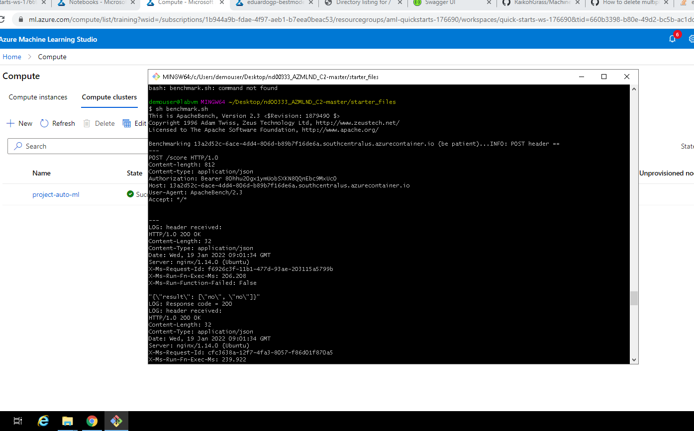Switch to the Directory listing browser tab
This screenshot has height=431, width=694.
pos(363,3)
